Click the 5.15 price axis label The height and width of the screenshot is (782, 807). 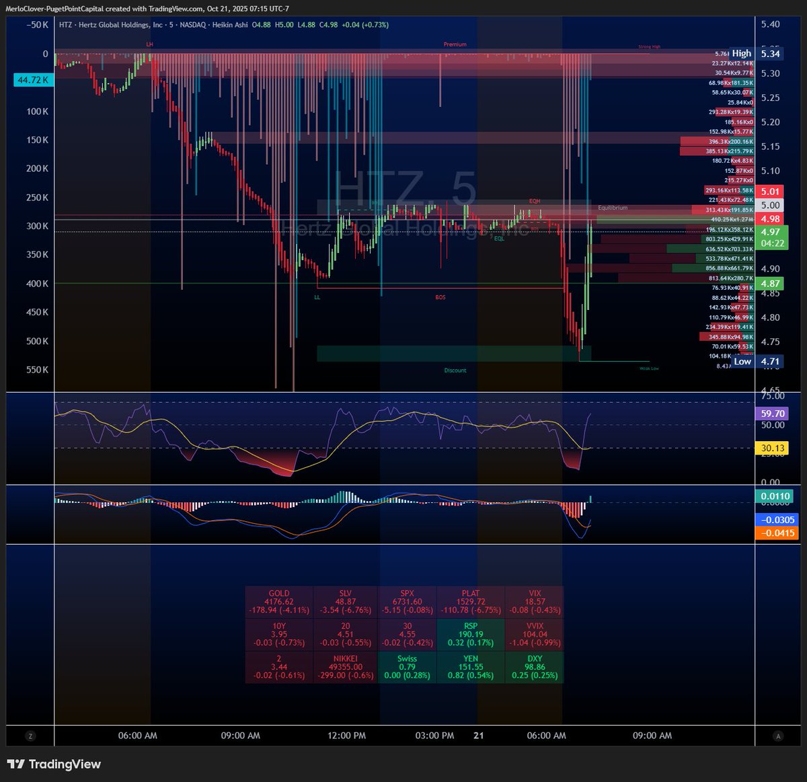(771, 147)
